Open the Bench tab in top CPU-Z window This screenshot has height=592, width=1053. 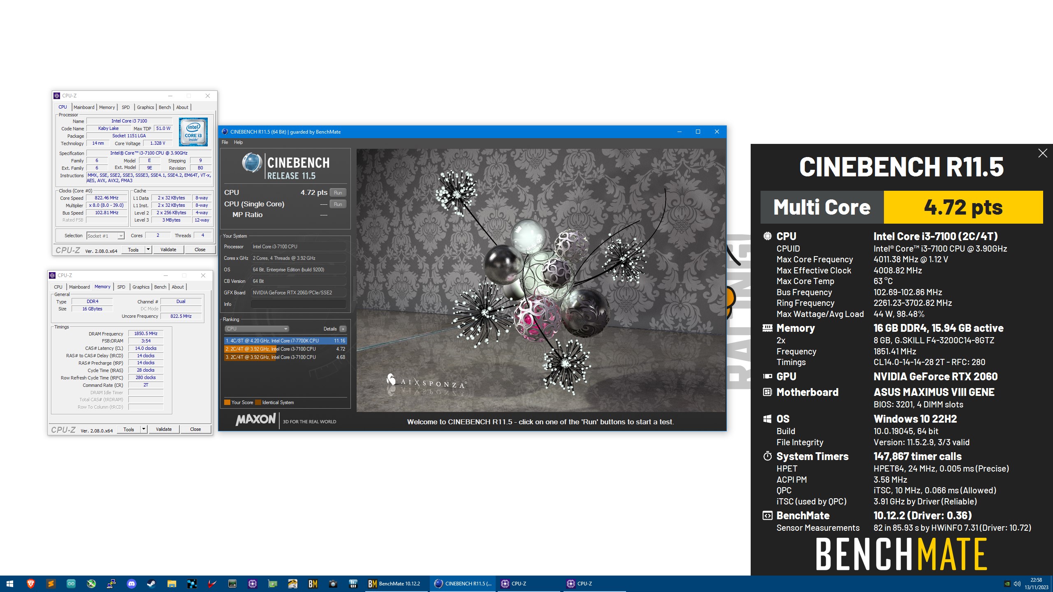[165, 107]
